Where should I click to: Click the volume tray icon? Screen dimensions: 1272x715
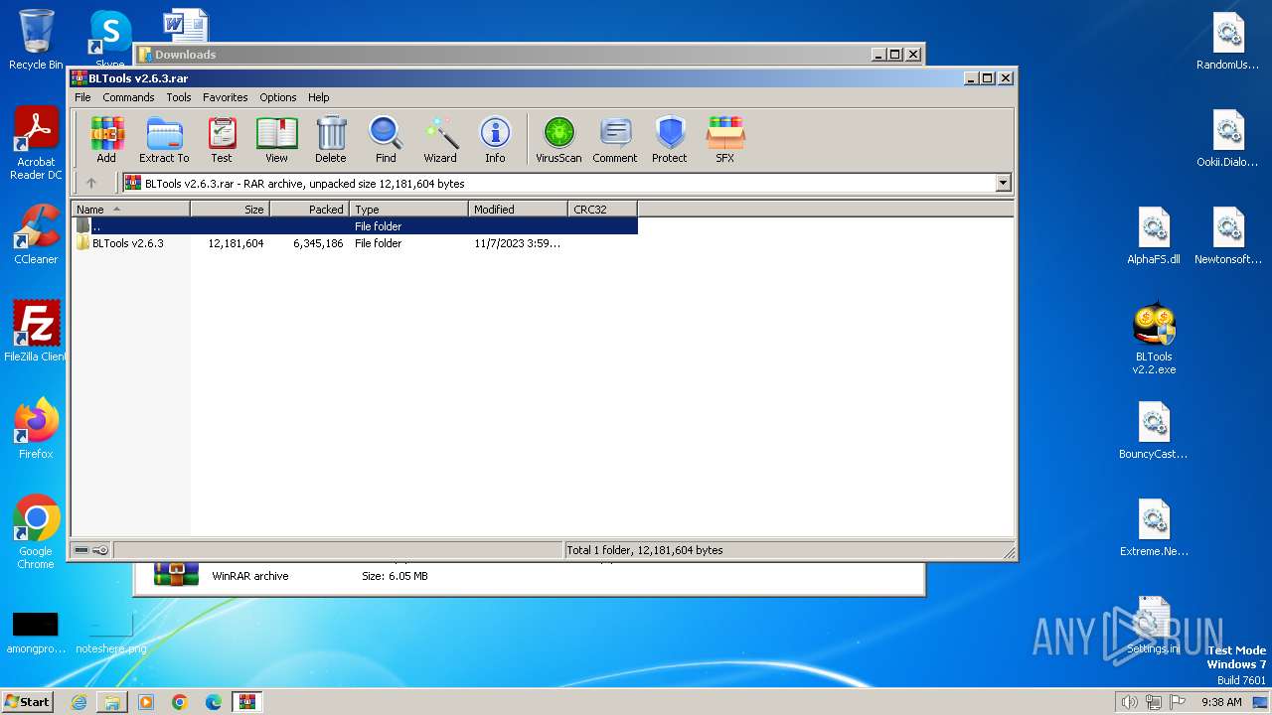(x=1129, y=702)
